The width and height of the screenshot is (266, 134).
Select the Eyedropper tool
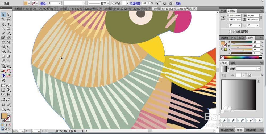coord(3,61)
